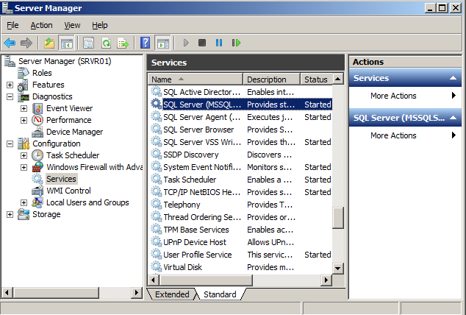Viewport: 466px width, 315px height.
Task: Sort by the Description column header
Action: (272, 79)
